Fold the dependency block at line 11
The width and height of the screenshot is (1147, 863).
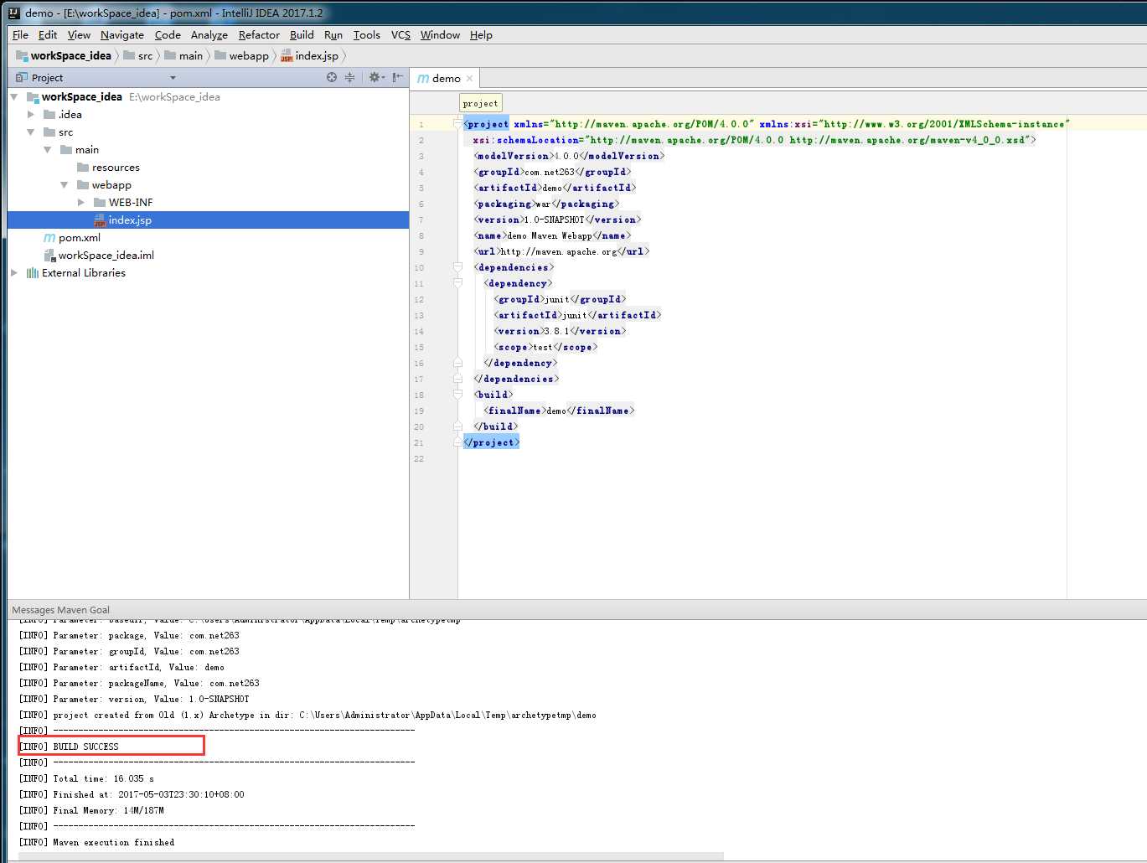tap(457, 283)
